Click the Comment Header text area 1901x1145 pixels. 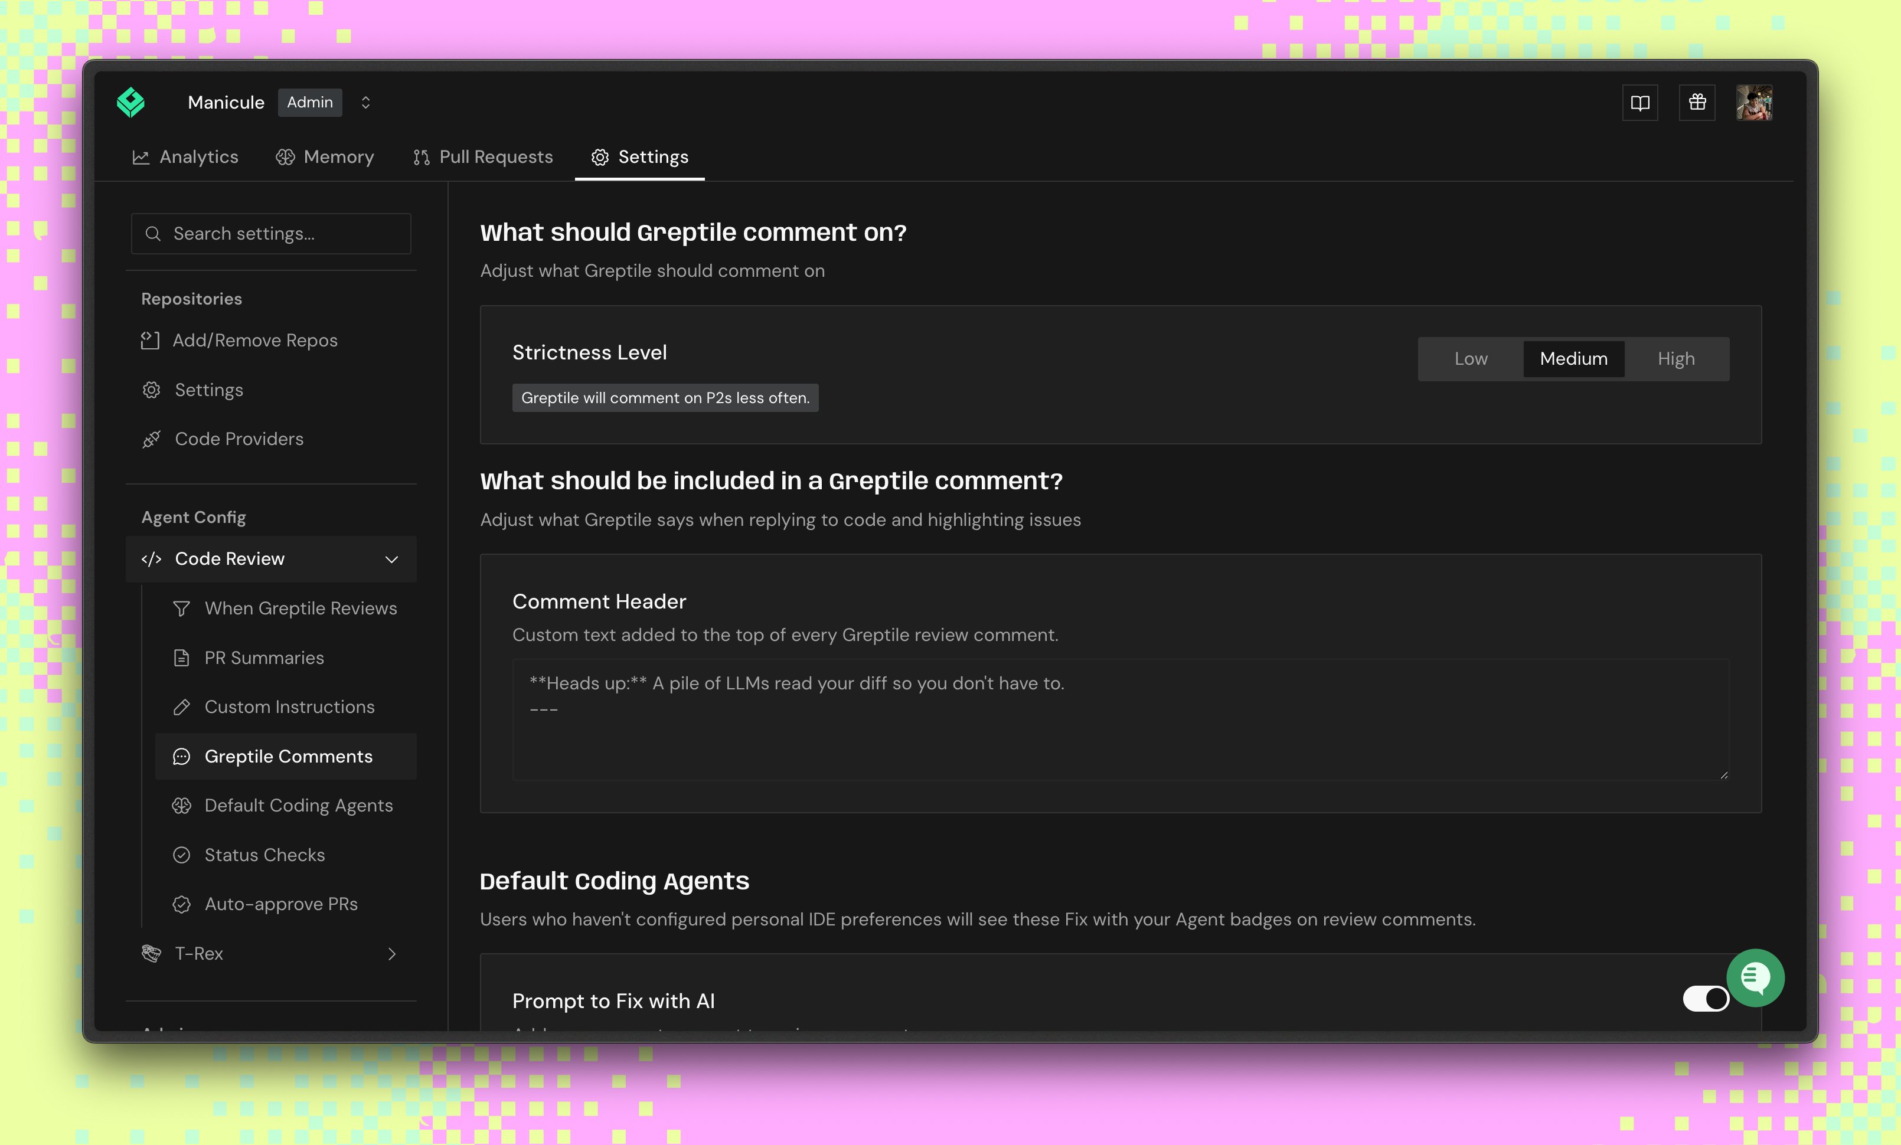click(x=1121, y=719)
